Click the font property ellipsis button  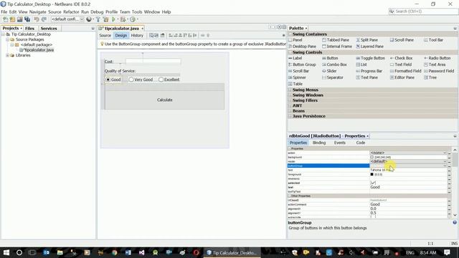point(450,170)
